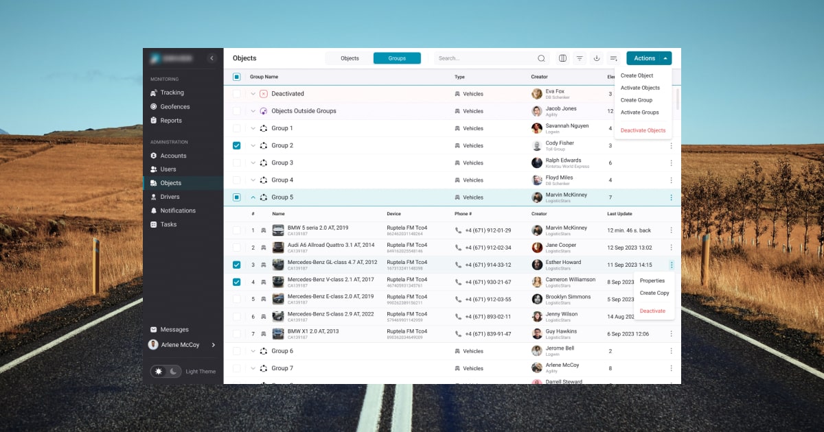This screenshot has width=824, height=432.
Task: Select Deactivate Objects from the Actions menu
Action: point(643,130)
